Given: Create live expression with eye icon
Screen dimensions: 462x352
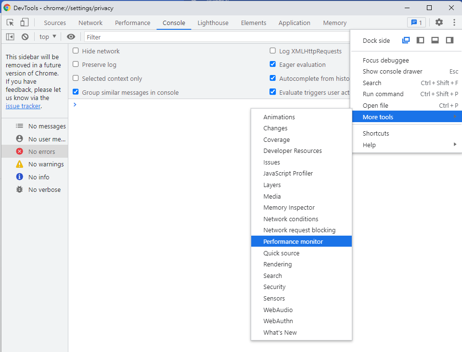Looking at the screenshot, I should (x=71, y=37).
